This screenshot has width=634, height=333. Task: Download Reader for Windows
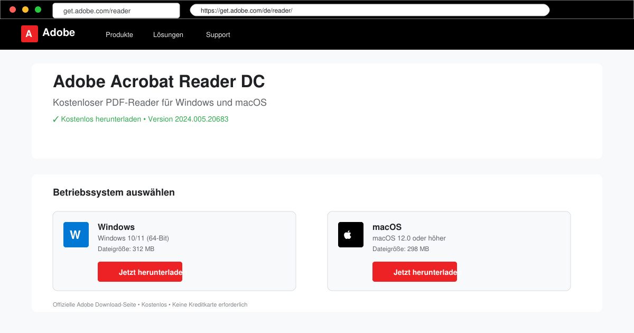point(140,272)
